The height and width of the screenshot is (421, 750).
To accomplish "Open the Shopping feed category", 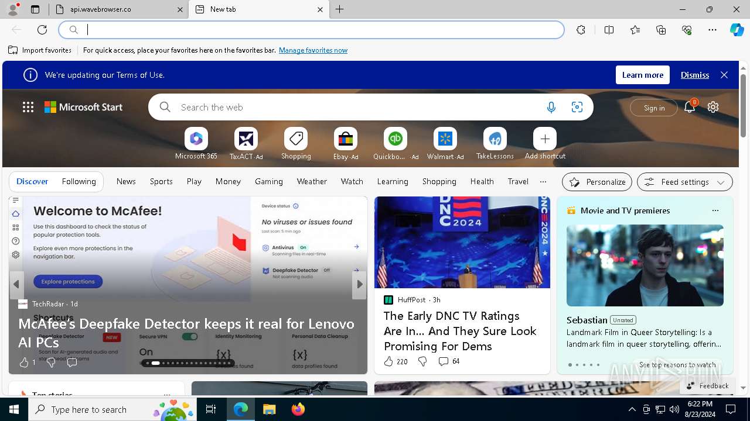I will (x=439, y=181).
